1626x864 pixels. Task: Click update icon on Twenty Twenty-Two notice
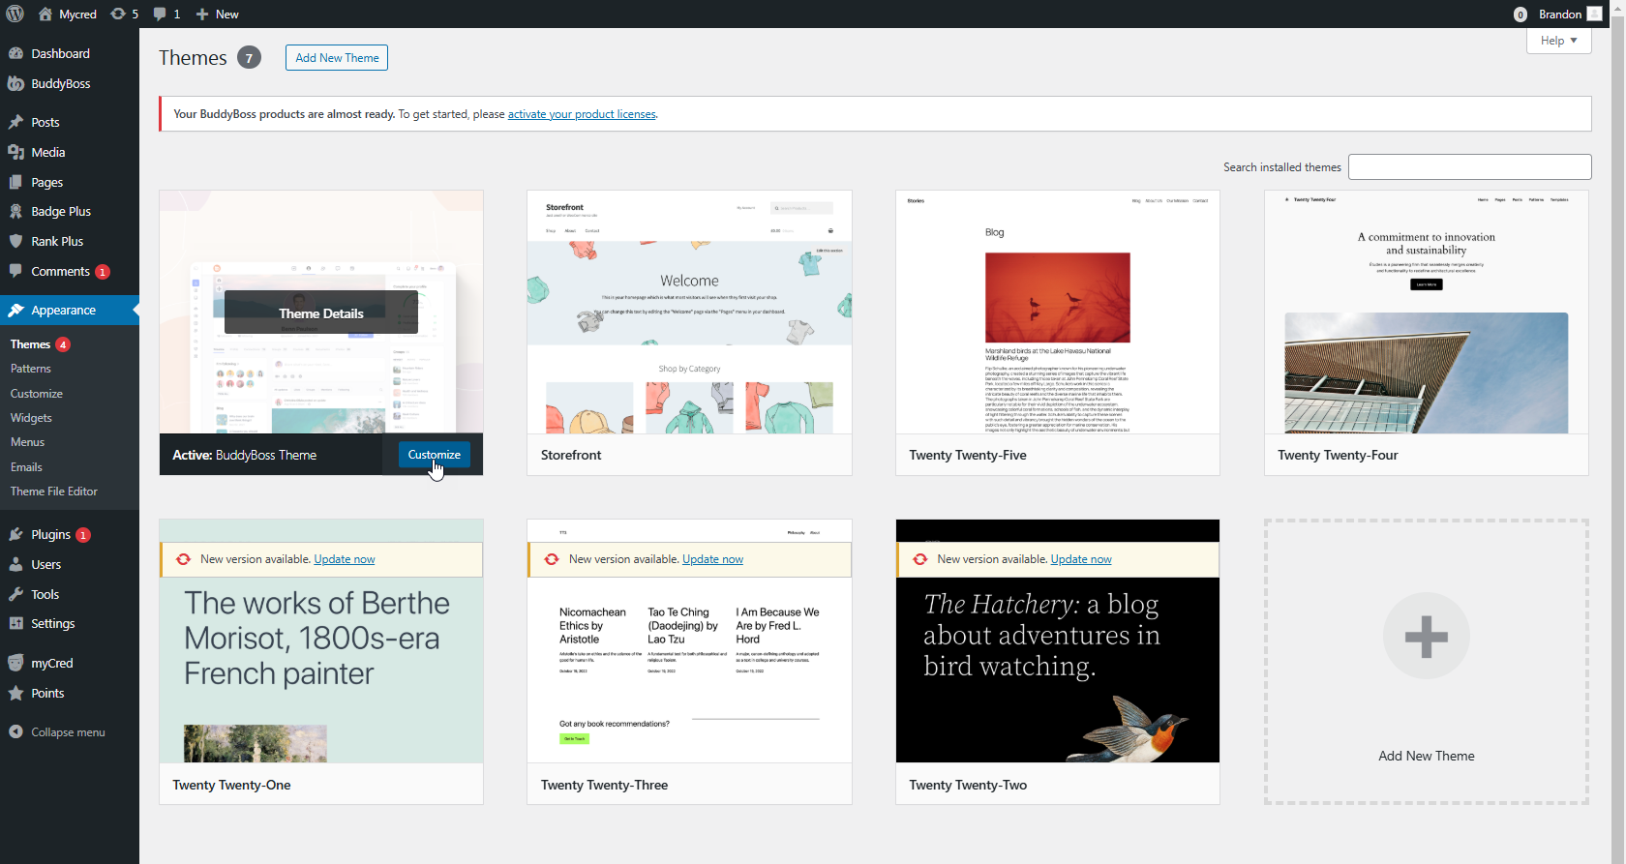point(920,559)
